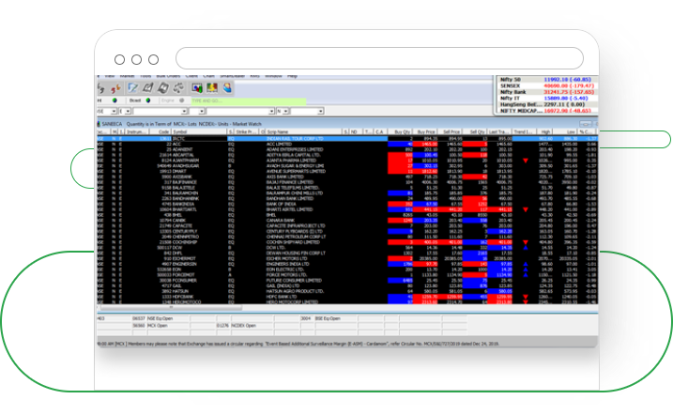The width and height of the screenshot is (673, 415).
Task: Click the Low column header
Action: (565, 131)
